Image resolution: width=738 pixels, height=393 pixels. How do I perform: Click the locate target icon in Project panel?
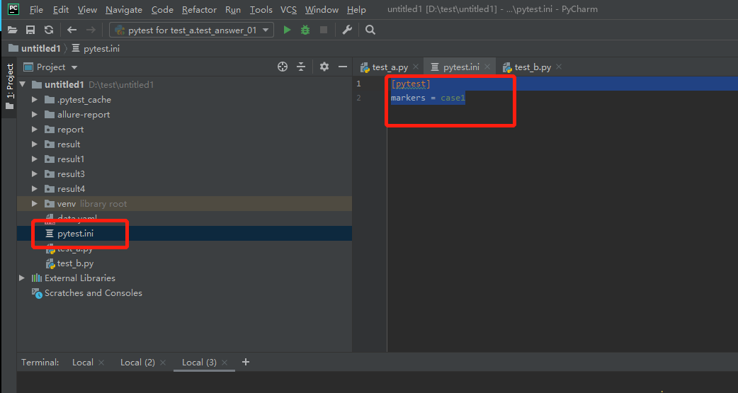pyautogui.click(x=283, y=67)
